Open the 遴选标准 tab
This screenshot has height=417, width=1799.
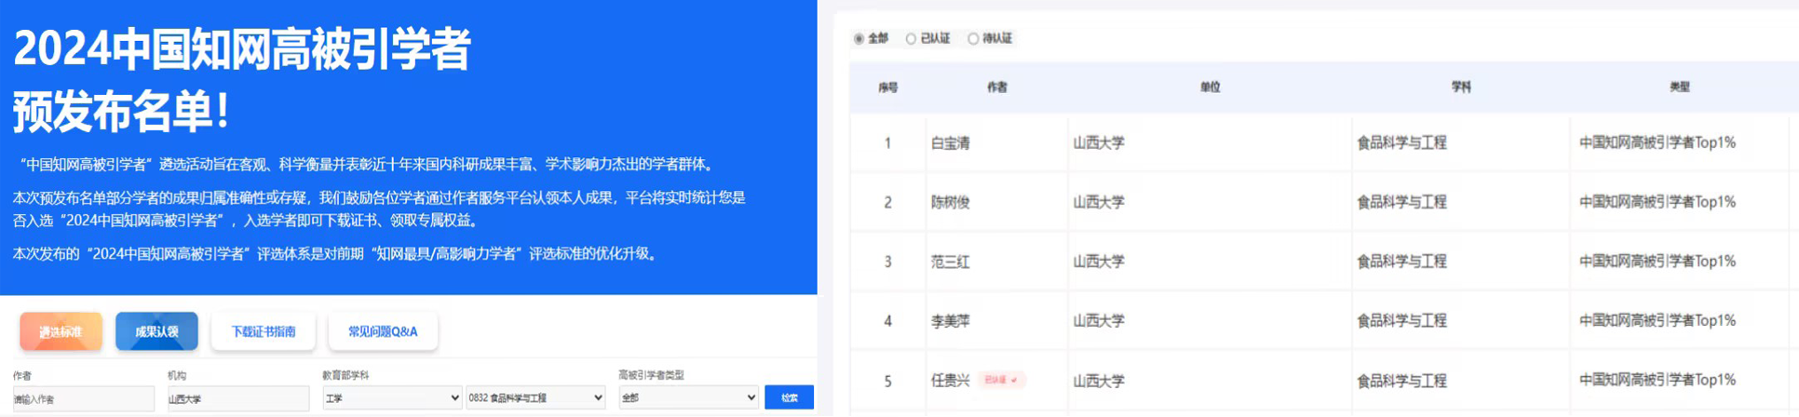coord(61,331)
